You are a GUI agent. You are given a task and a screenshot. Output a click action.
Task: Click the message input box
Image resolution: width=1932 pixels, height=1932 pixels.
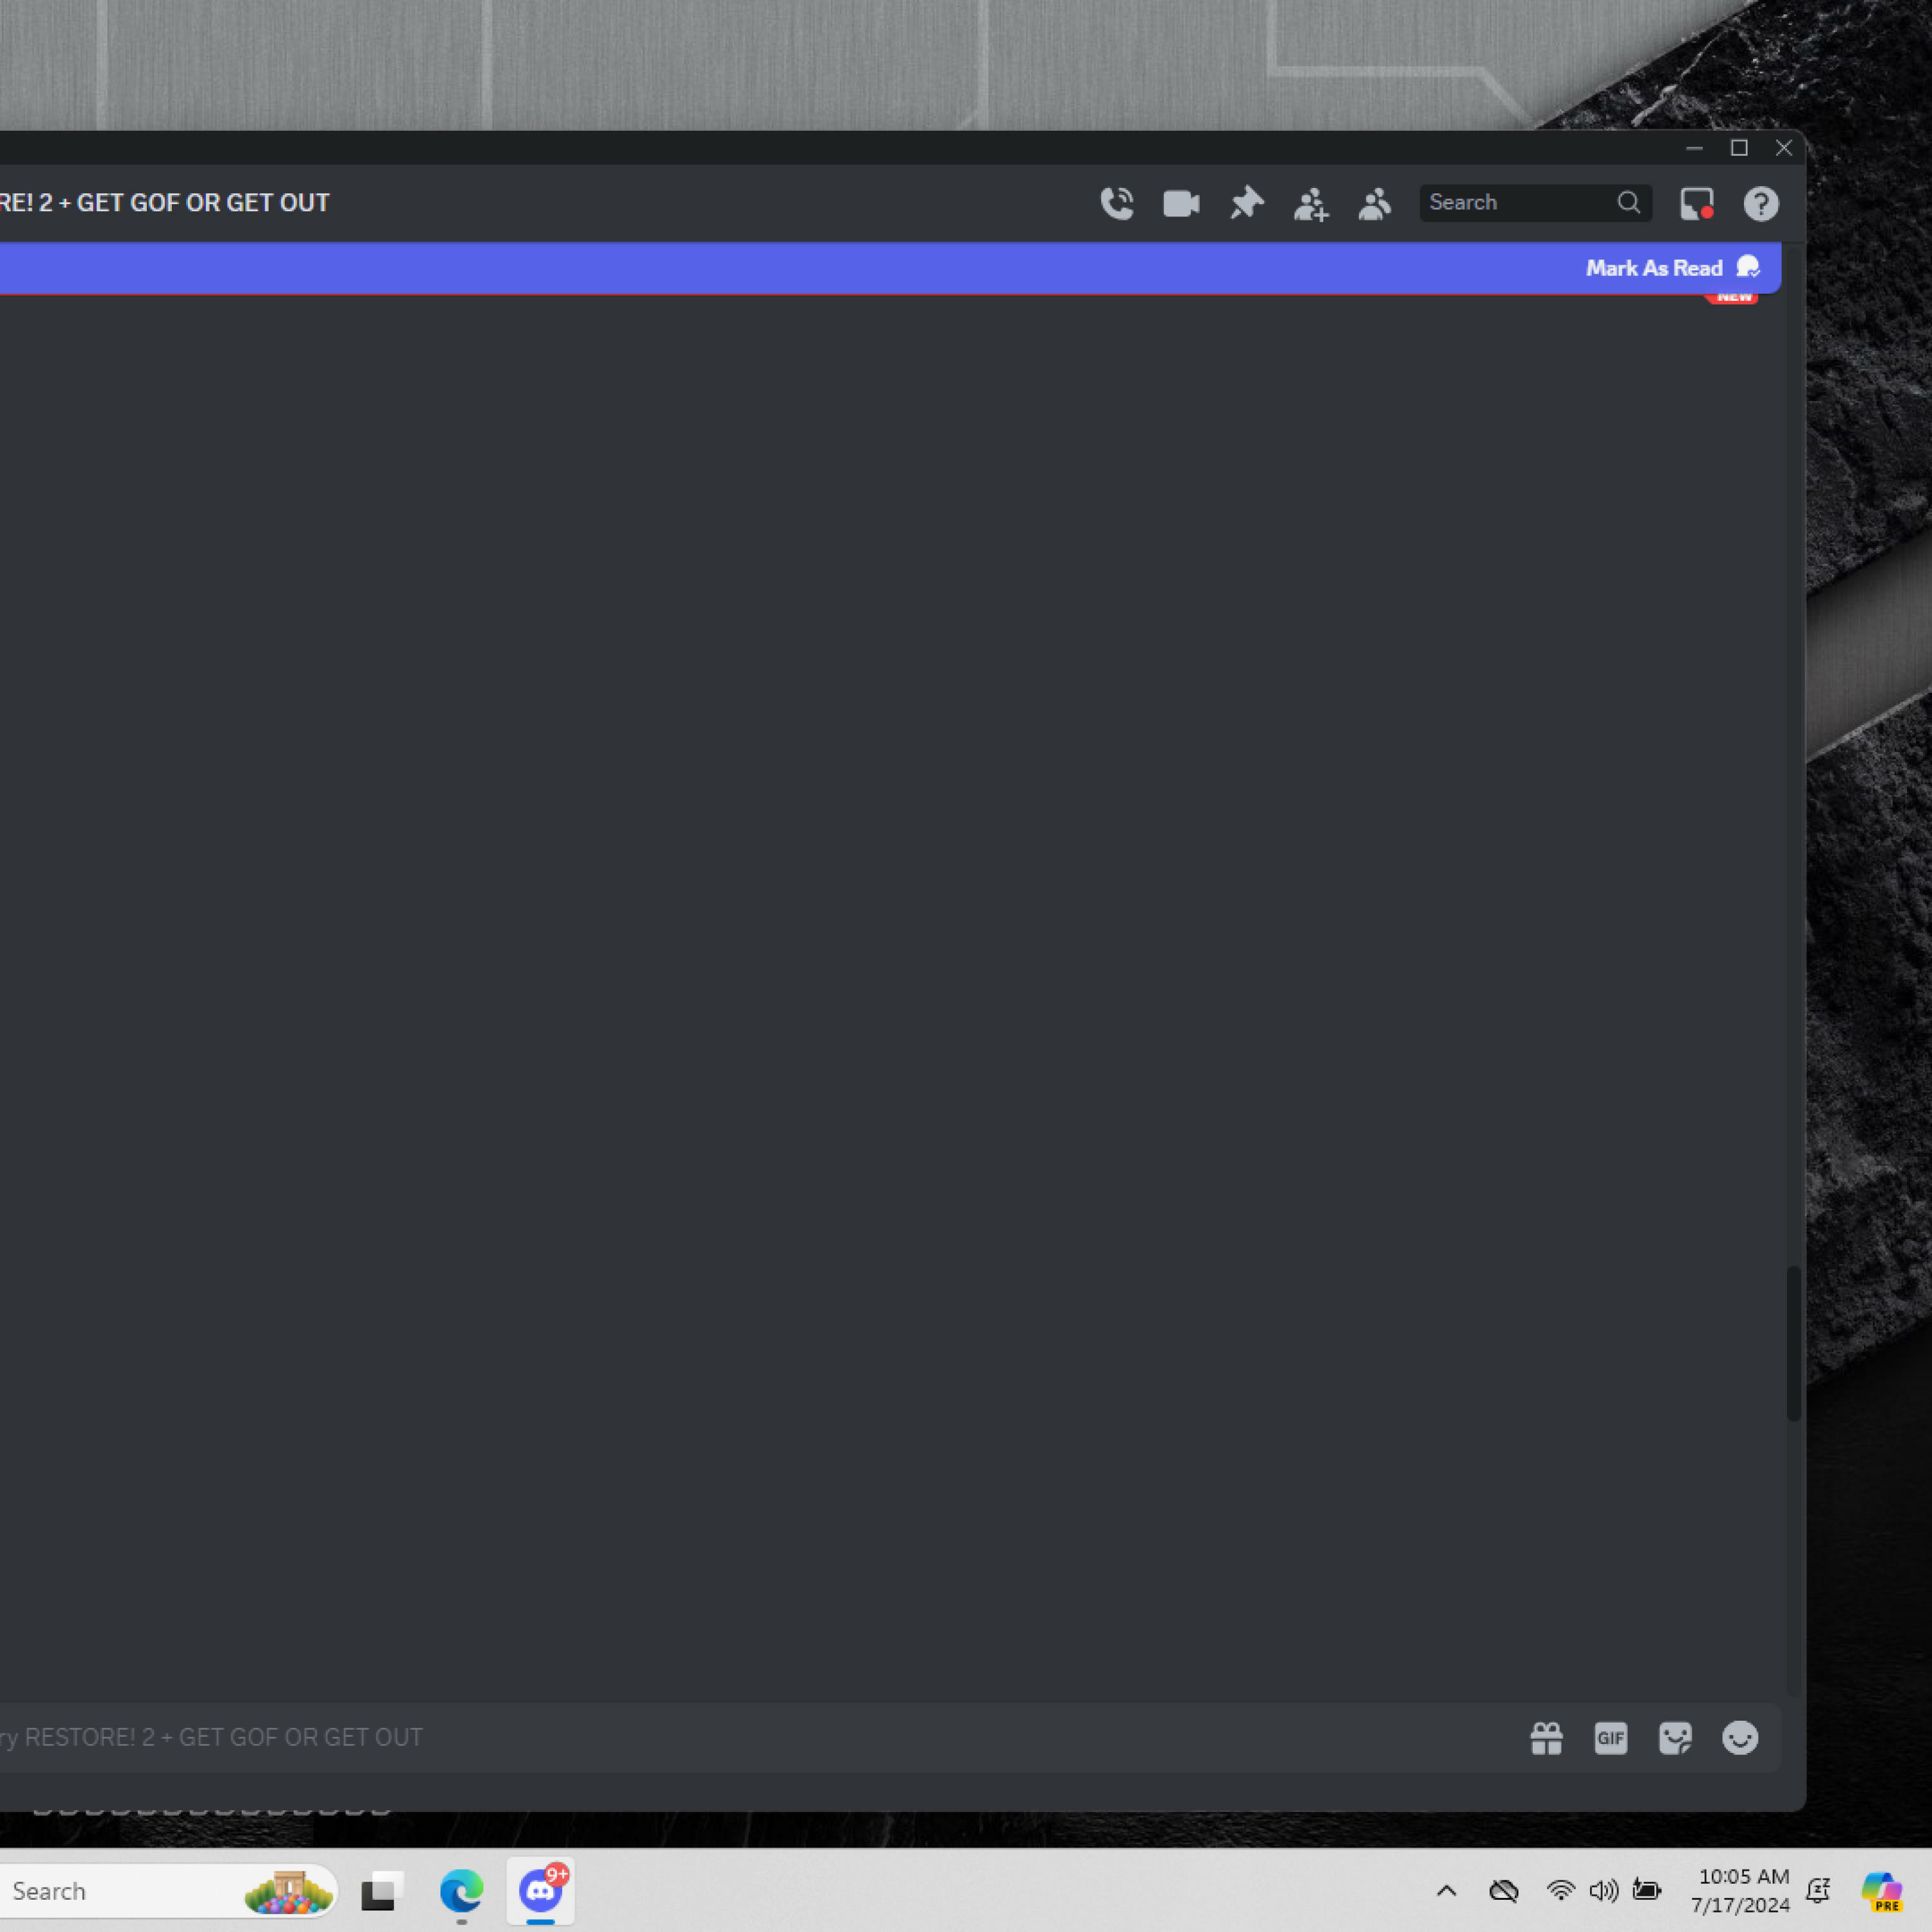coord(700,1738)
